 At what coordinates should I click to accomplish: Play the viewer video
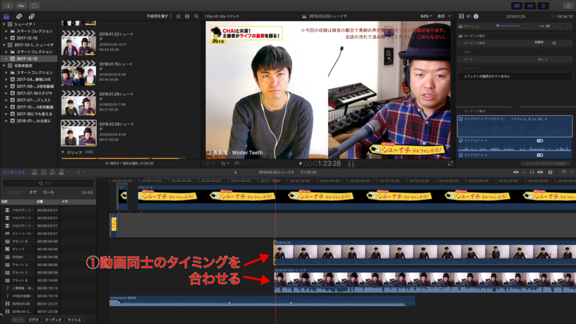click(x=300, y=164)
